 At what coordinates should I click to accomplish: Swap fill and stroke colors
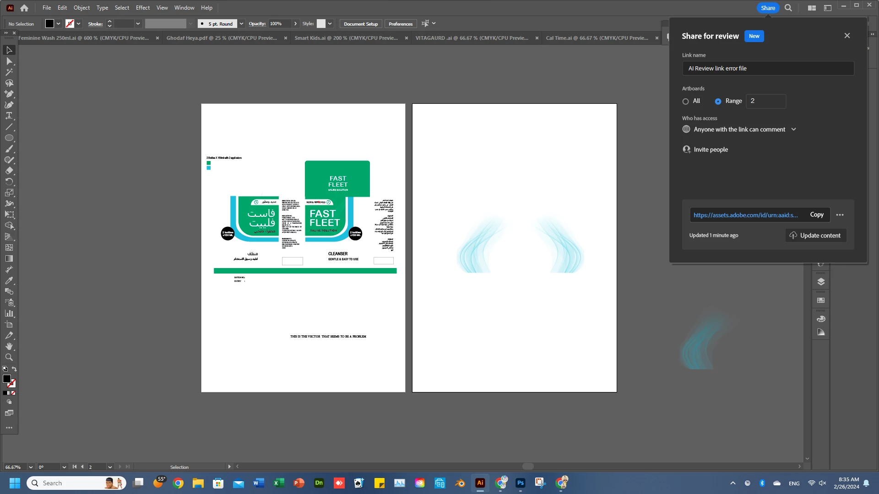click(x=14, y=369)
